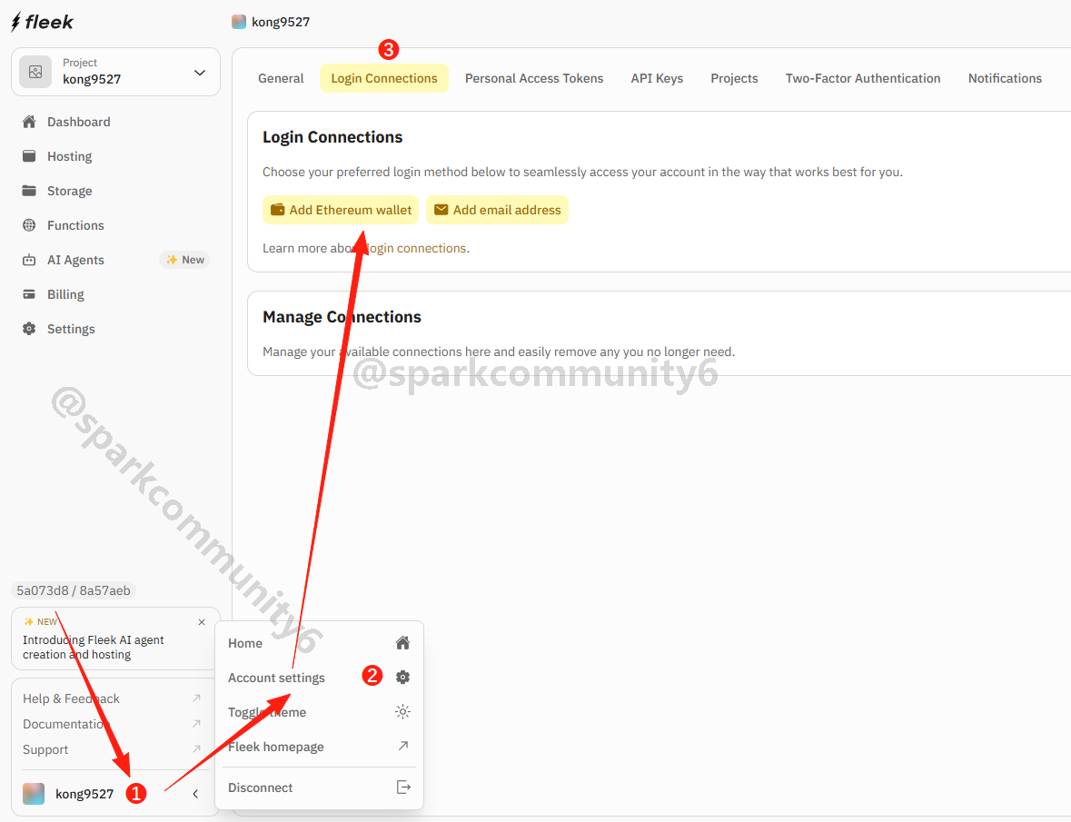Viewport: 1071px width, 822px height.
Task: Click the kong9527 avatar in the header
Action: [x=238, y=22]
